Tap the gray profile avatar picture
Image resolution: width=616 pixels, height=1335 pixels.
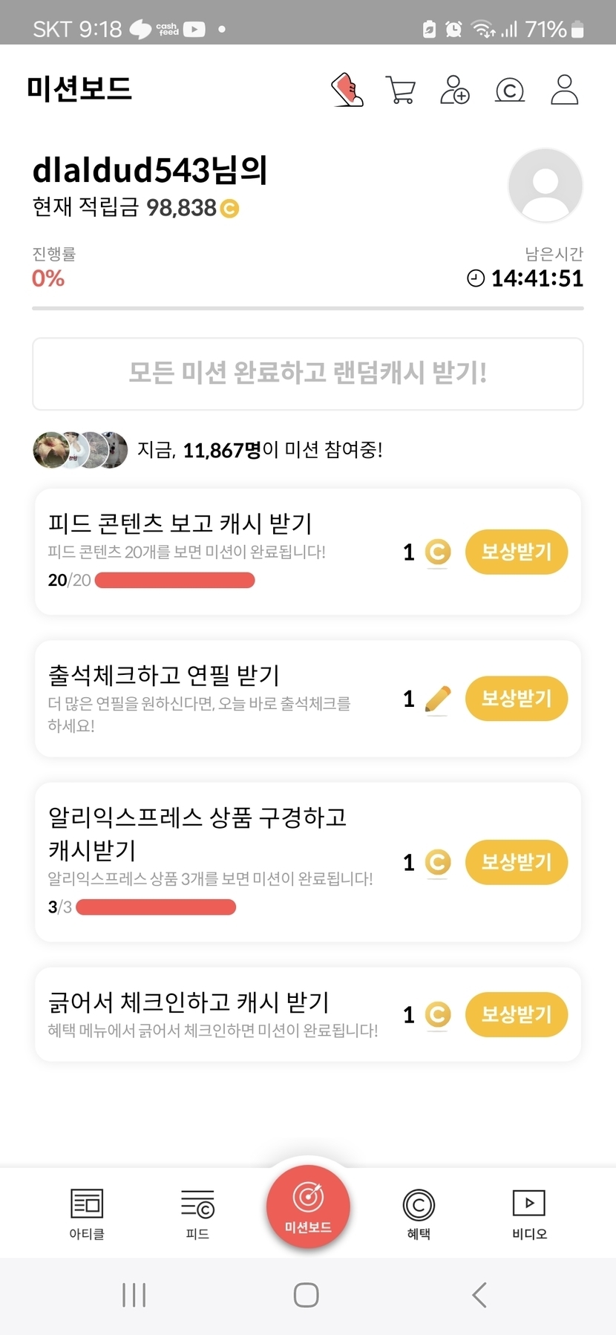pyautogui.click(x=545, y=185)
